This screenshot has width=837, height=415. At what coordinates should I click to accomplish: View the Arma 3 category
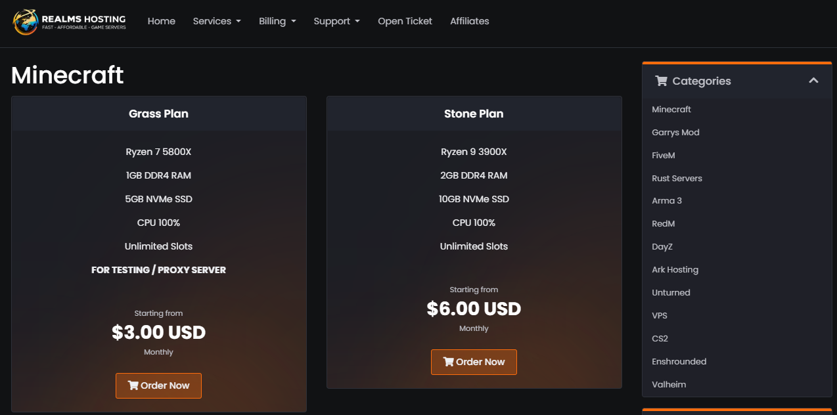coord(667,200)
